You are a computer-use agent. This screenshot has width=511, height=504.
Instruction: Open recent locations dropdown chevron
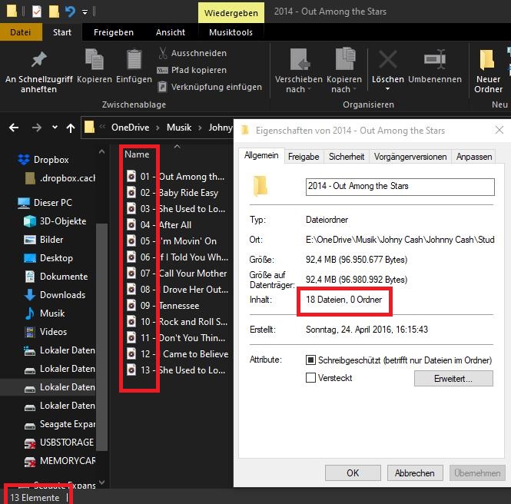tap(55, 128)
